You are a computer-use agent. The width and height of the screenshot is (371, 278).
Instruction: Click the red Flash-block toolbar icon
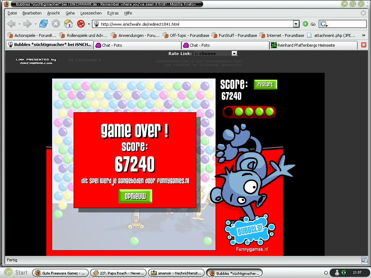(81, 24)
